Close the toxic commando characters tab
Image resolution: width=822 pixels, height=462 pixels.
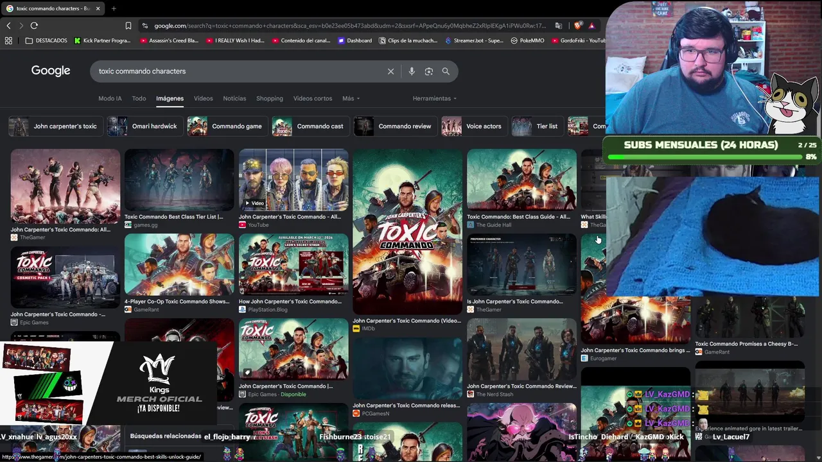(x=98, y=8)
